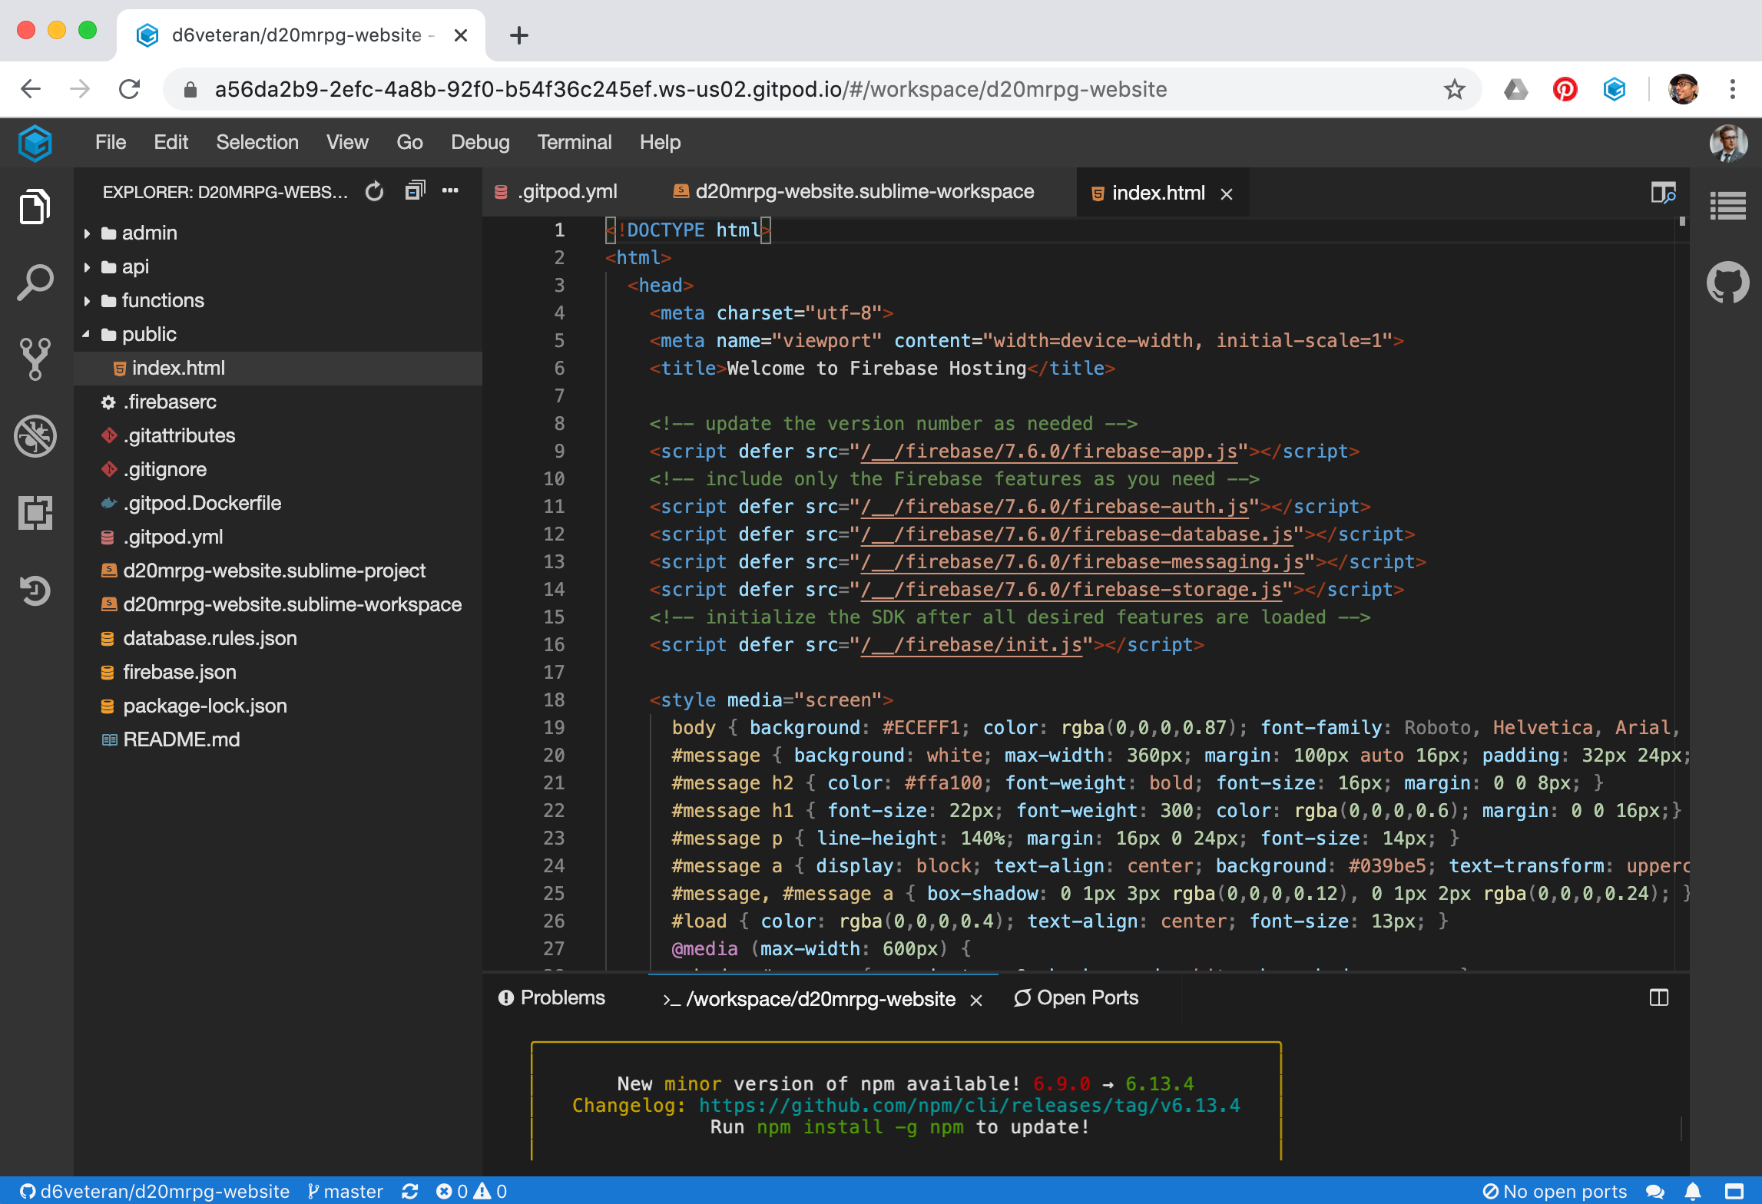This screenshot has width=1762, height=1204.
Task: Open the Source Control git icon
Action: coord(35,359)
